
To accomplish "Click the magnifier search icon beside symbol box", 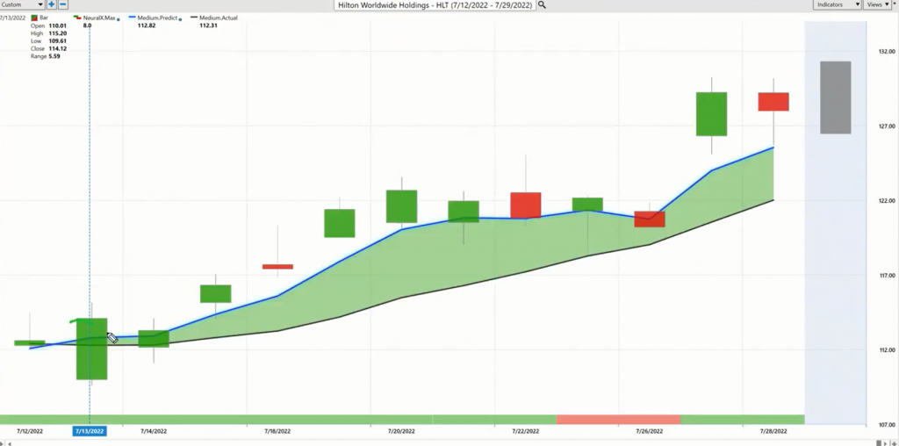I will 542,4.
